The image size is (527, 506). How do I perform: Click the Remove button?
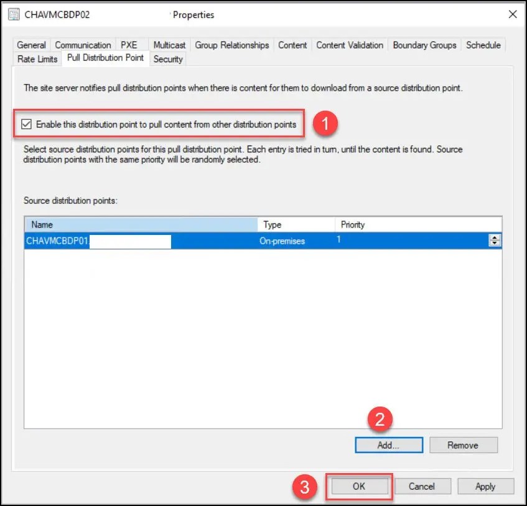pos(463,444)
